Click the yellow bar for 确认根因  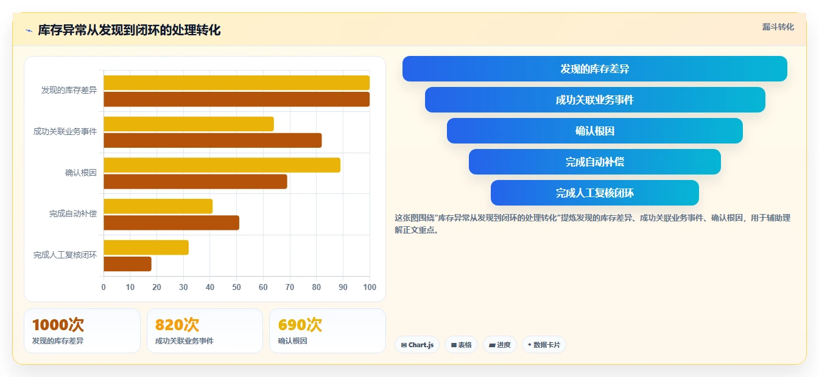point(222,165)
